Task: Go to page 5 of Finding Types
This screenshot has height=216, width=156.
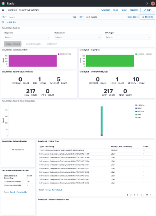Action: point(141,195)
